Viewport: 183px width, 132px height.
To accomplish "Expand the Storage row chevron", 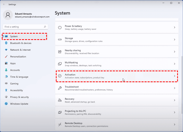I will pos(174,39).
